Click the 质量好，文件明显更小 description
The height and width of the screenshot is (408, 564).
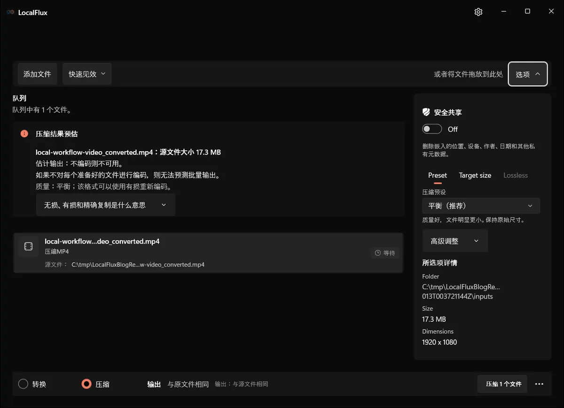pyautogui.click(x=473, y=220)
